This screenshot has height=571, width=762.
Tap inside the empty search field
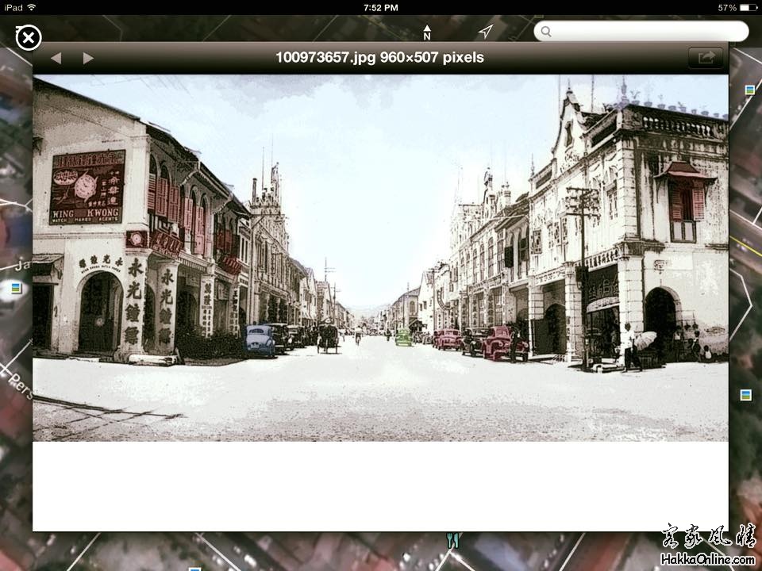pos(647,32)
